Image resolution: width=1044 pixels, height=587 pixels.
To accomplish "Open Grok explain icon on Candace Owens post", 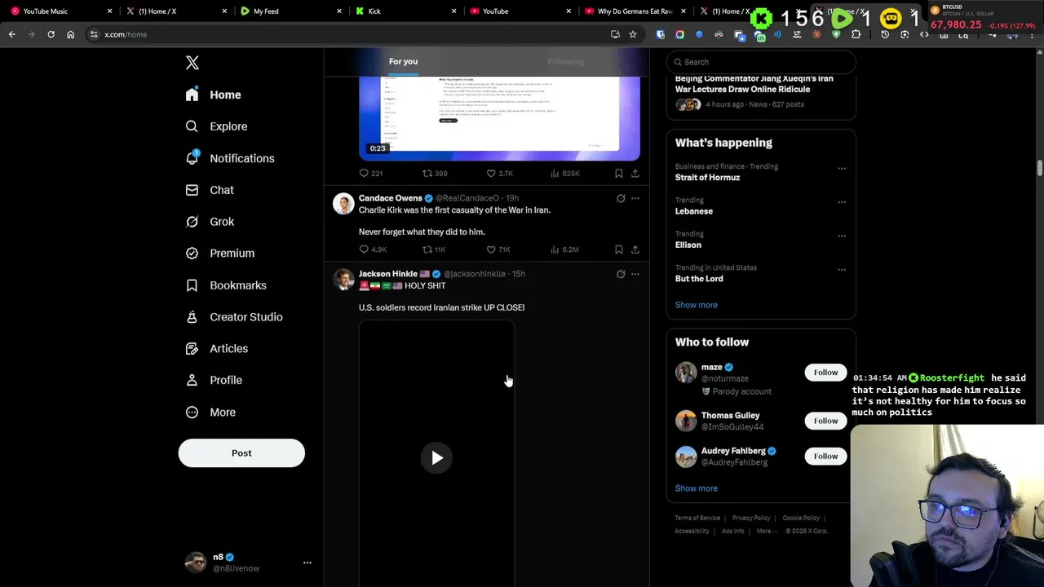I will click(x=621, y=198).
